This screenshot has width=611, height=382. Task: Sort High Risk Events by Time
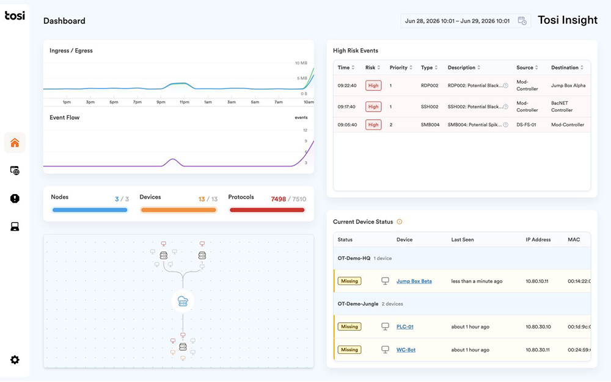tap(346, 68)
